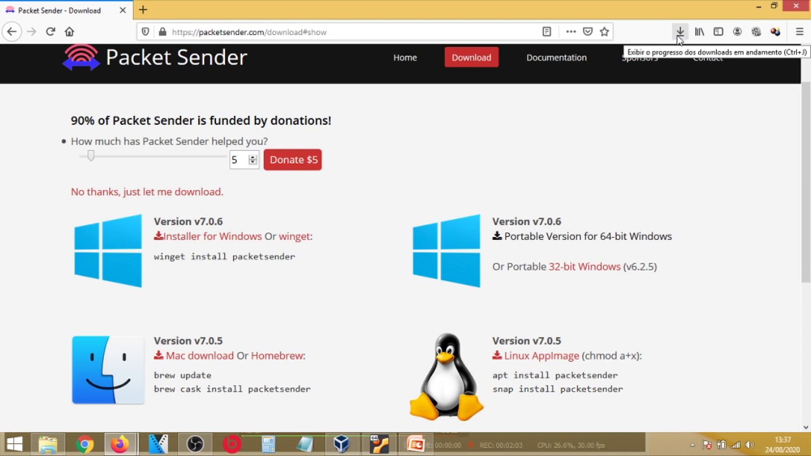Click 'apt install packetsender' command text
This screenshot has width=811, height=456.
point(555,375)
